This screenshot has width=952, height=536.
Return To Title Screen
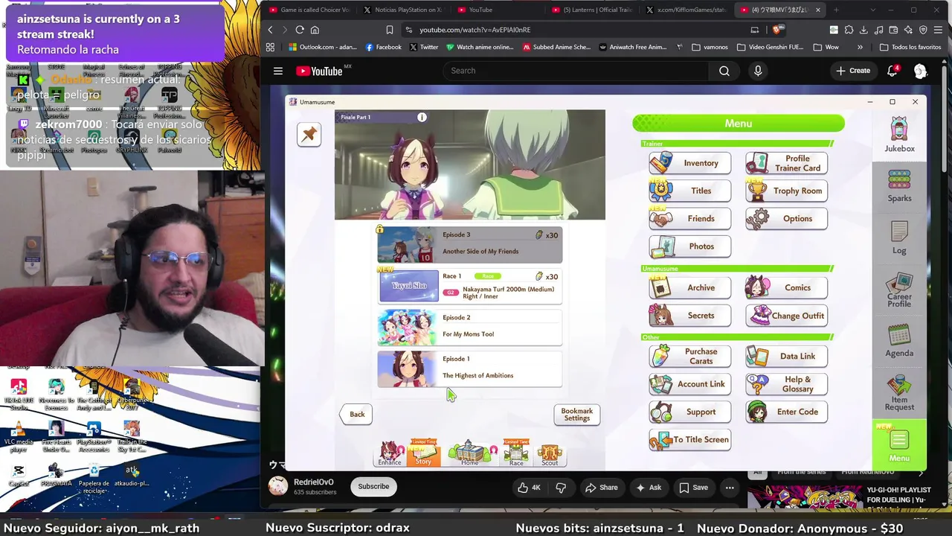(689, 439)
